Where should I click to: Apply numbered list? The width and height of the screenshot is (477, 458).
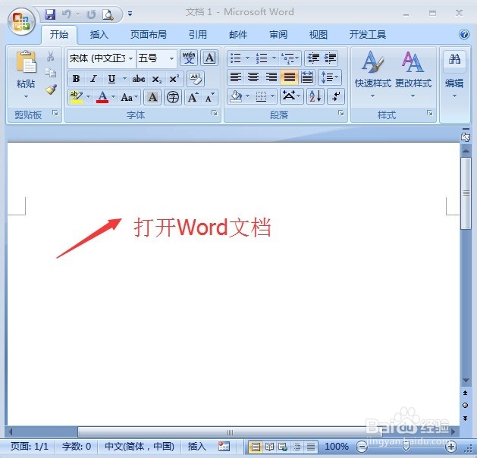point(262,58)
